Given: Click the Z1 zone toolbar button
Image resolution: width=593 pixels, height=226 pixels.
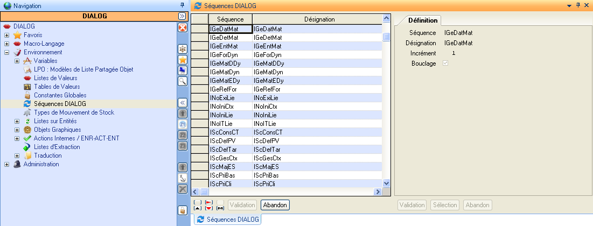Looking at the screenshot, I should click(x=183, y=124).
